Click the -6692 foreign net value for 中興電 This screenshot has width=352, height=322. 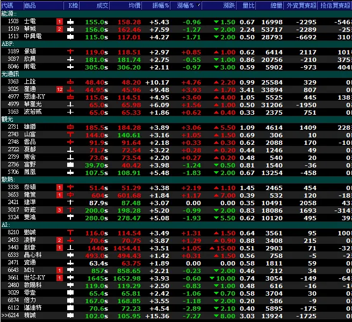(306, 37)
